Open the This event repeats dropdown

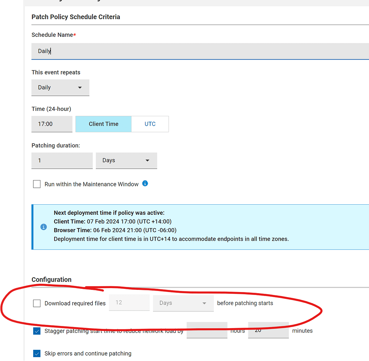click(60, 88)
